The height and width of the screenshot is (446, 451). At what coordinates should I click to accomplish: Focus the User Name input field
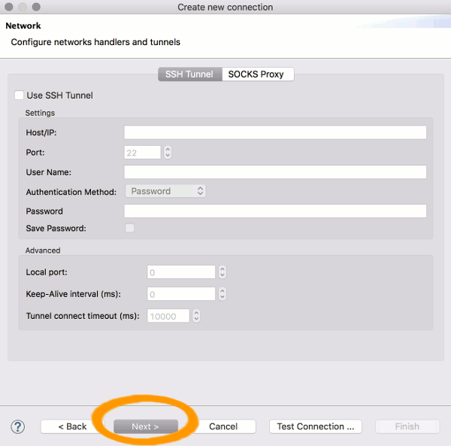(x=275, y=172)
